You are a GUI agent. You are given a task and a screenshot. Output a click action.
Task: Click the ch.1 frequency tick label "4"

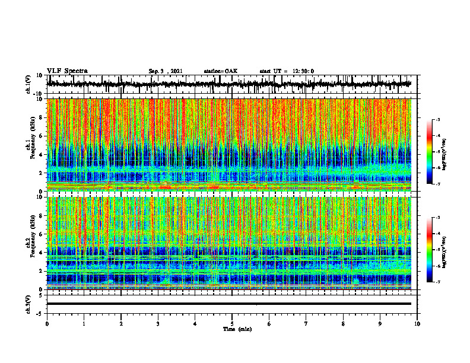click(x=42, y=155)
